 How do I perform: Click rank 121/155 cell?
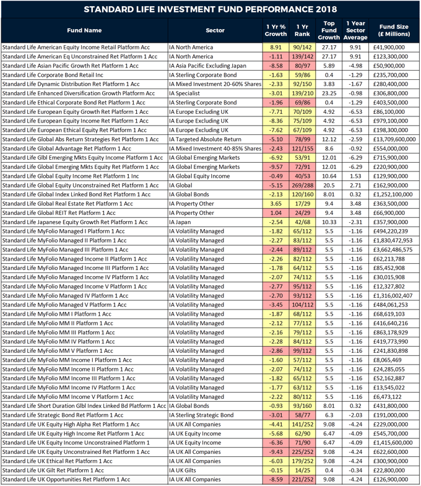click(x=302, y=149)
